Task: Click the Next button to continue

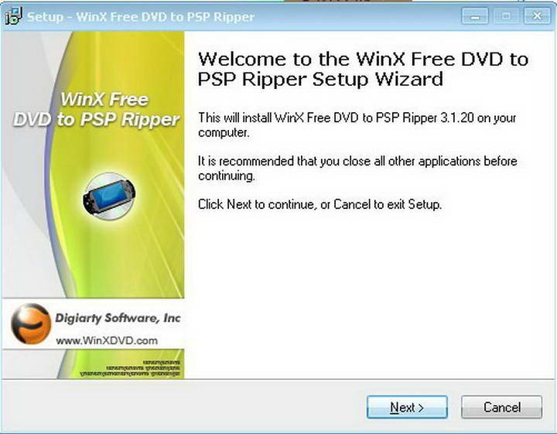Action: (x=407, y=407)
